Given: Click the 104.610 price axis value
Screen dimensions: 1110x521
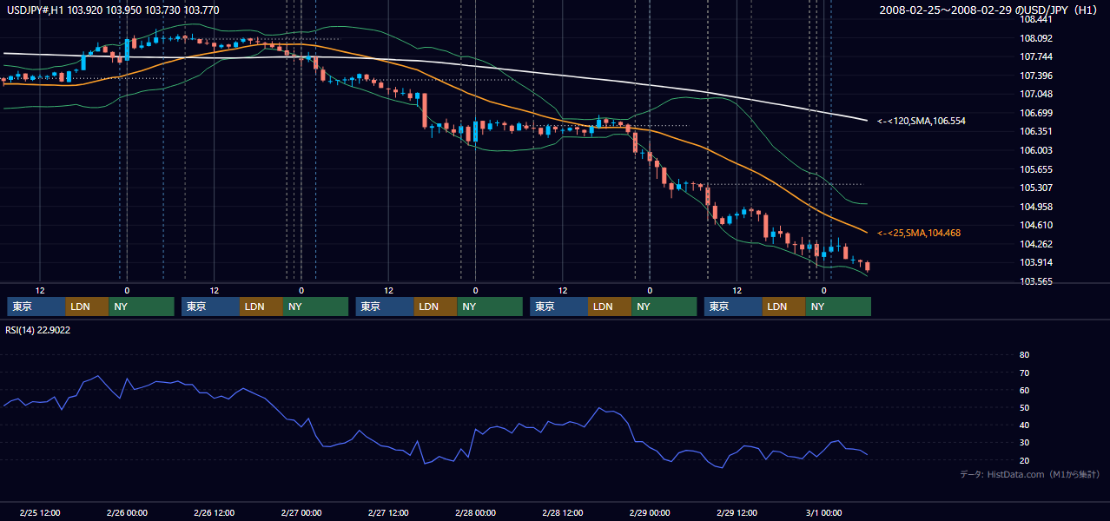Looking at the screenshot, I should [1037, 225].
